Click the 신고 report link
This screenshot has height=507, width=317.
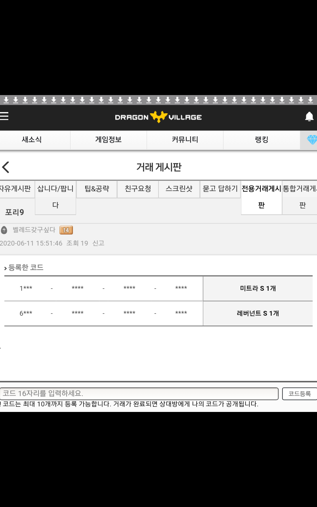click(x=98, y=243)
